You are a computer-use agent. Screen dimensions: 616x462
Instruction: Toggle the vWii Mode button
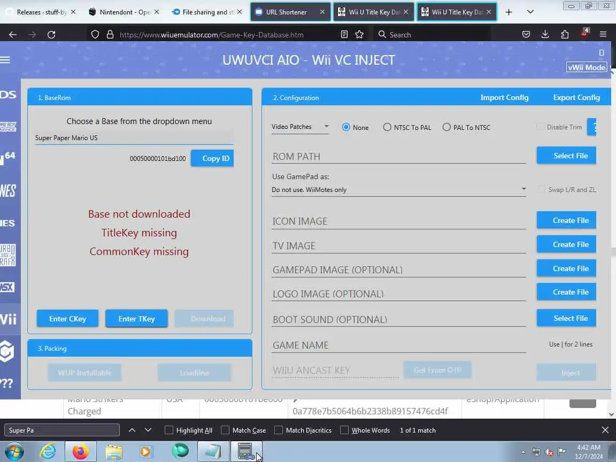tap(587, 67)
